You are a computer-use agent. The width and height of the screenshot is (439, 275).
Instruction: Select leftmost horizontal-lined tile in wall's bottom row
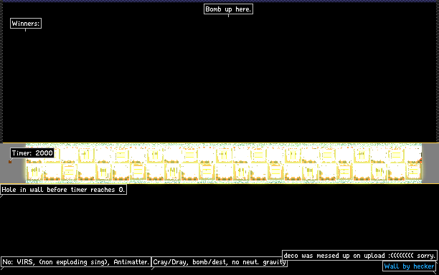pos(69,172)
